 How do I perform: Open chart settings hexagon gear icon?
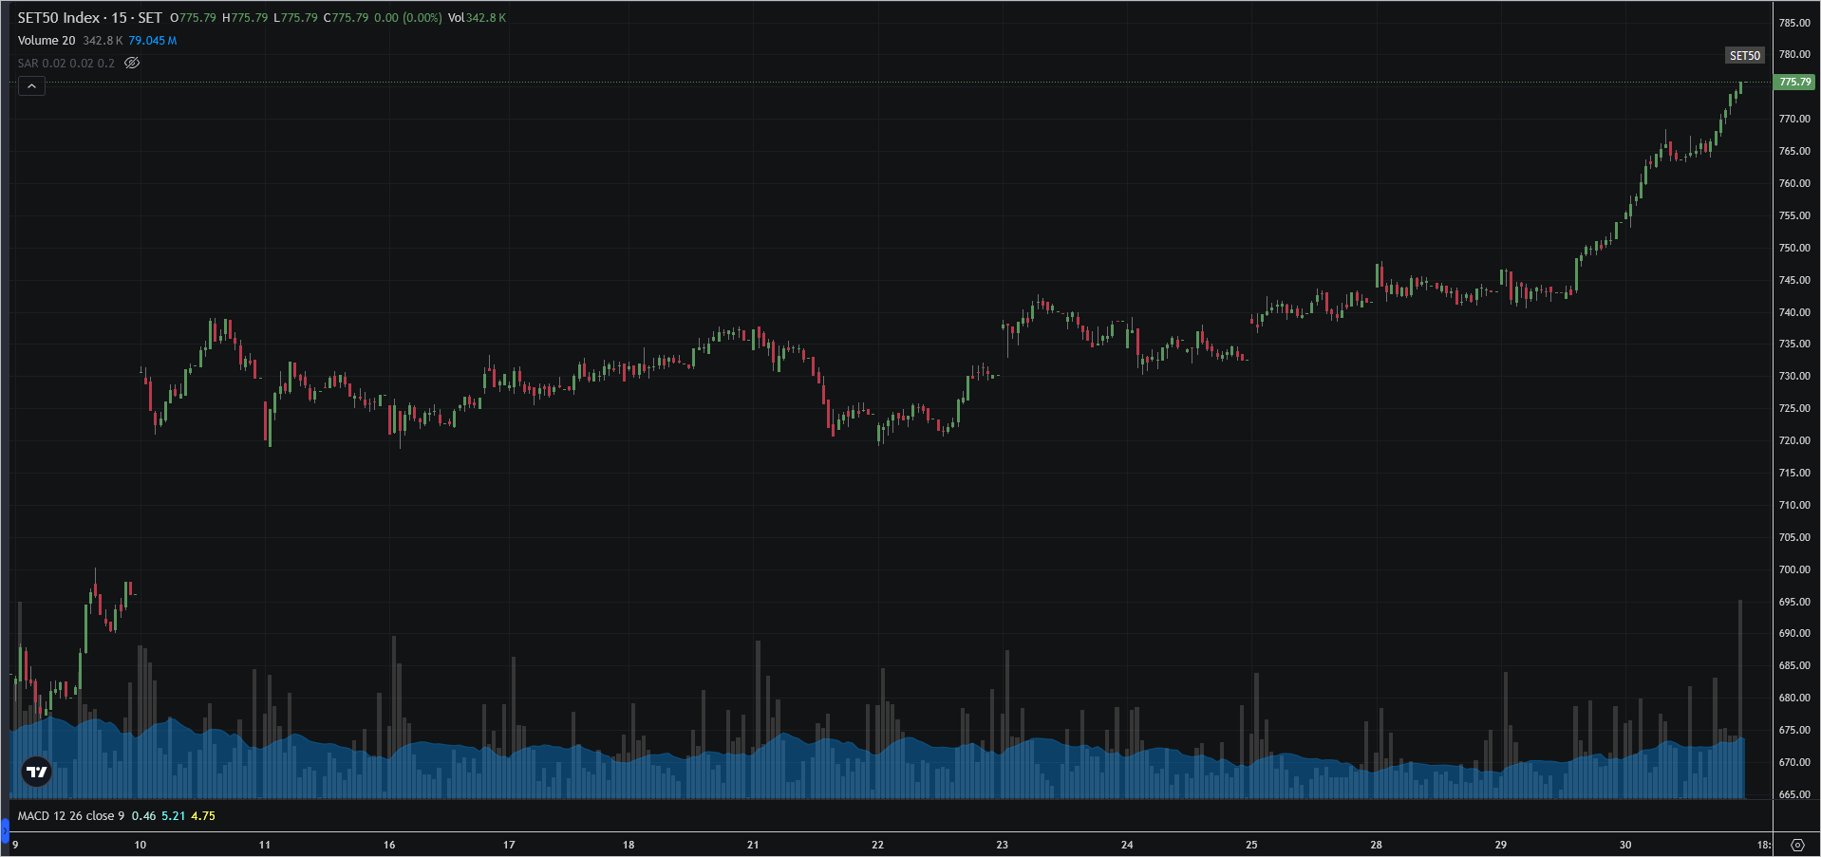click(x=1797, y=845)
